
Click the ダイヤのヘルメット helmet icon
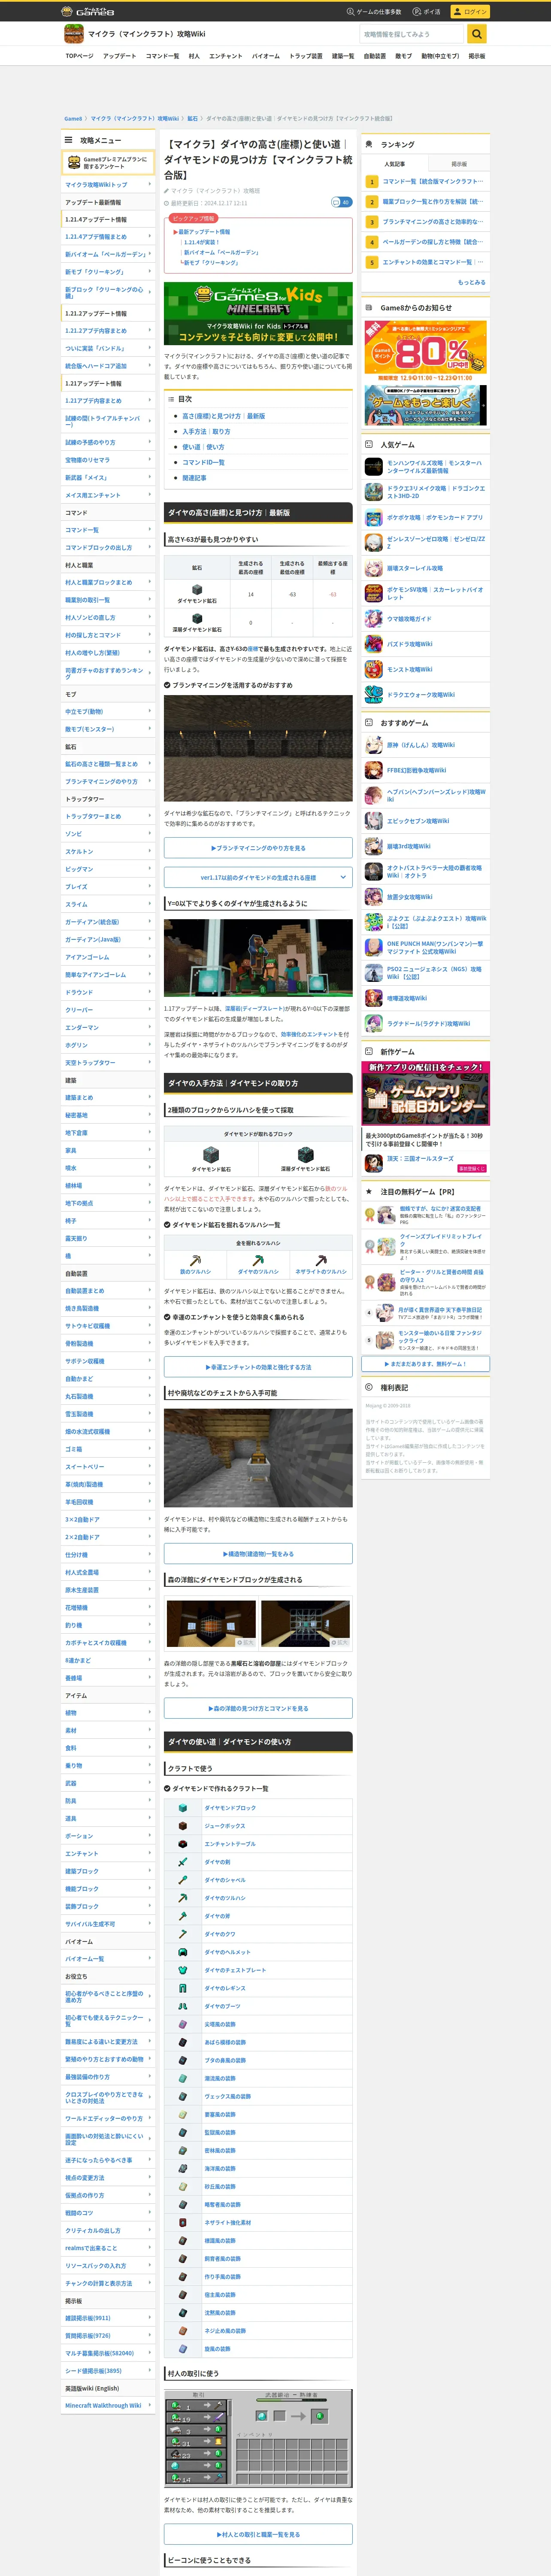[x=182, y=1952]
